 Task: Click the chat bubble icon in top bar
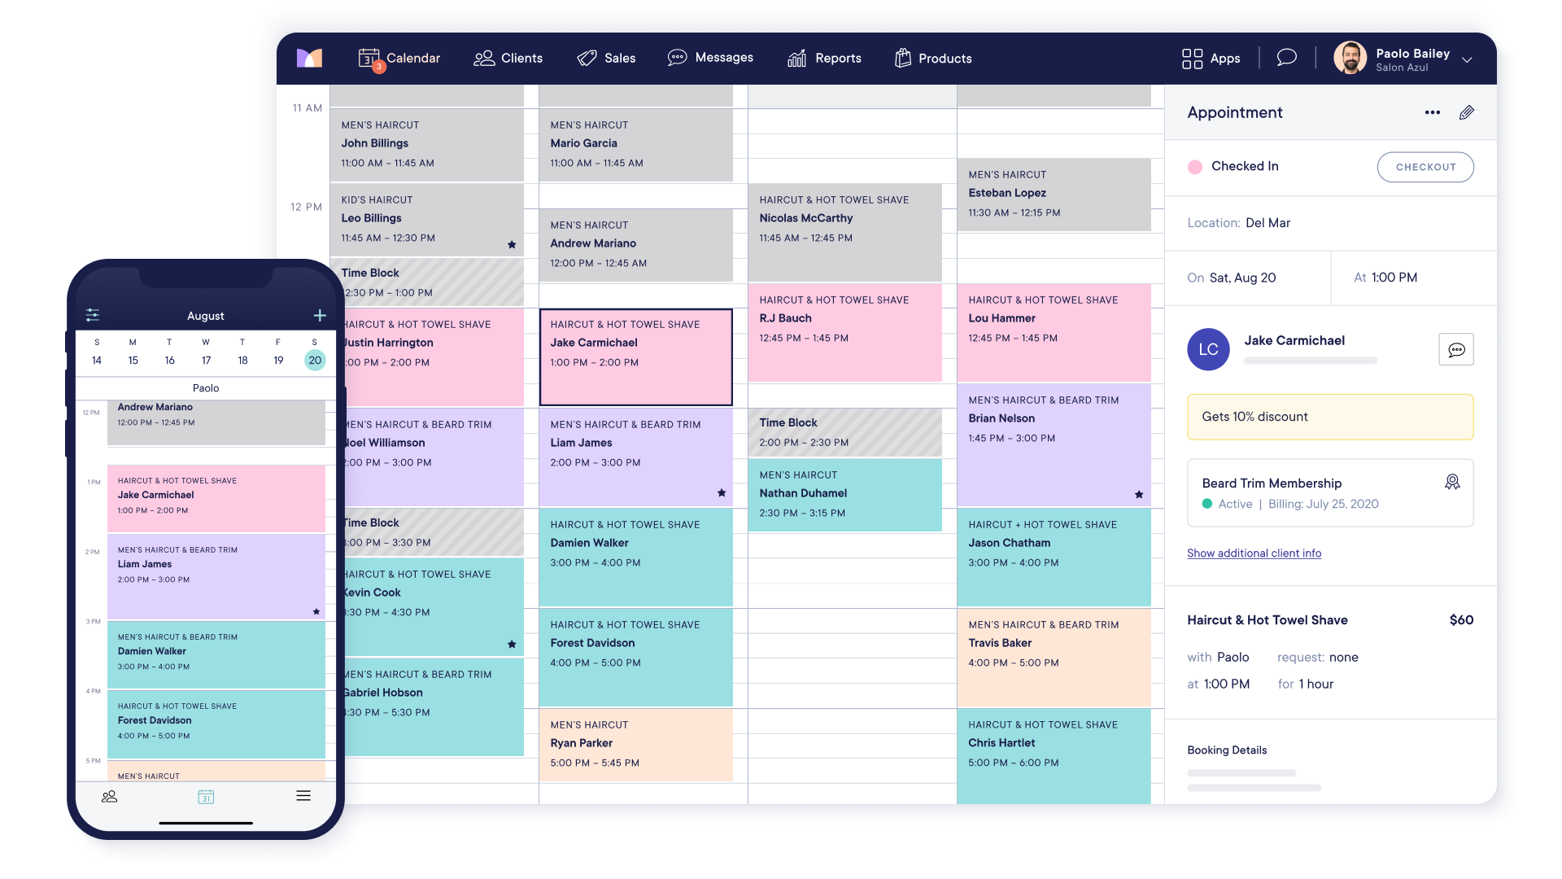click(x=1286, y=58)
